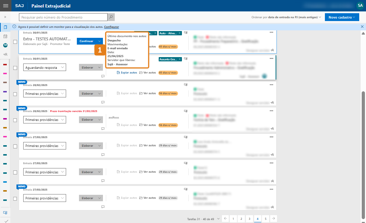This screenshot has height=223, width=366.
Task: Expand the left sidebar with double chevron
Action: [x=5, y=17]
